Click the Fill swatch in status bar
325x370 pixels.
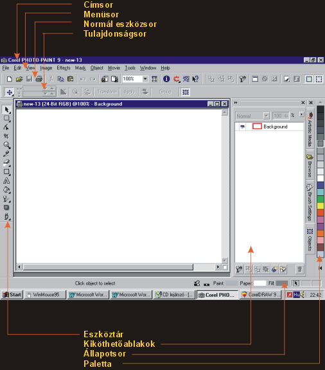click(282, 283)
